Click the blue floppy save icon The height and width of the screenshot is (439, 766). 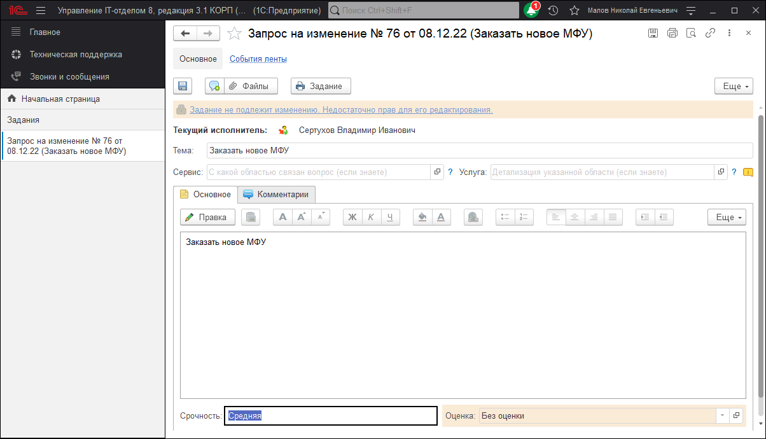[183, 86]
